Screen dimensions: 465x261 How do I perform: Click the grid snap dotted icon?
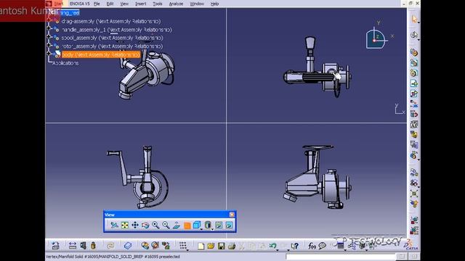coord(183,245)
